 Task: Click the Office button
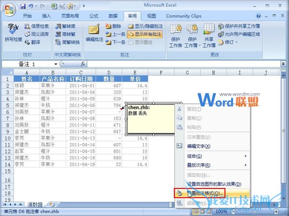click(9, 9)
